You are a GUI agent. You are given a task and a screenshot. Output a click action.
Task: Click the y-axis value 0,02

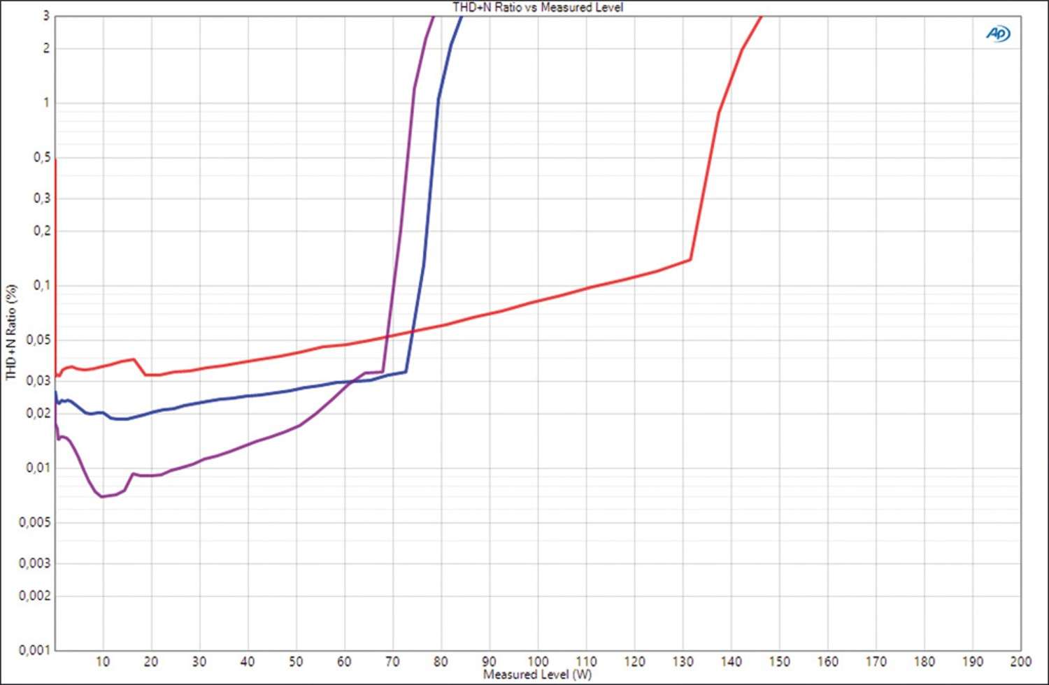tap(38, 413)
